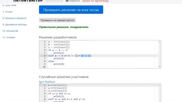Click 'print(3)' in developers' solution

tap(59, 53)
